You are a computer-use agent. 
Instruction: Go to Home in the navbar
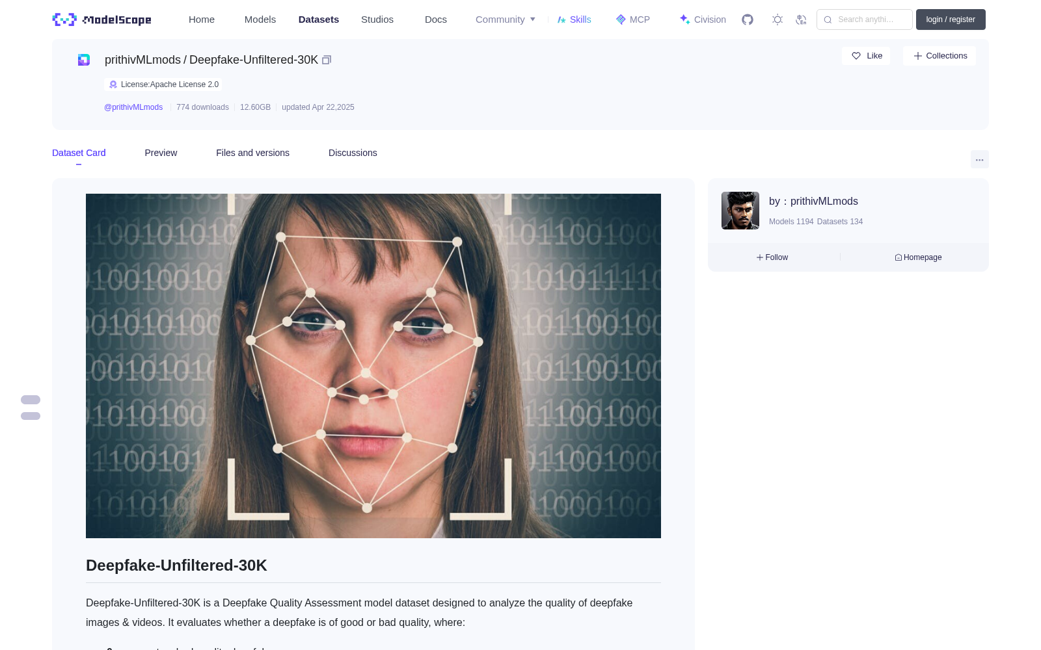[x=202, y=19]
